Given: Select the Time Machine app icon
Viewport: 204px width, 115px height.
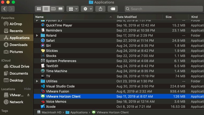Looking at the screenshot, I should 43,71.
